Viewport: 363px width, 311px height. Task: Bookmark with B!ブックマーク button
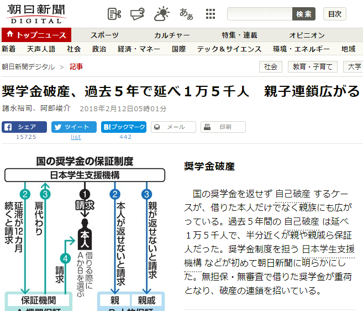pos(124,127)
